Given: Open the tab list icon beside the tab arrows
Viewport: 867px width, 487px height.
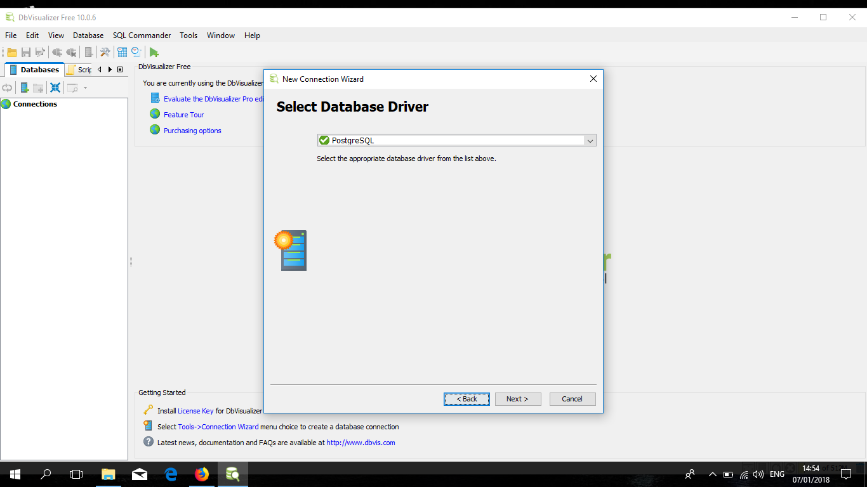Looking at the screenshot, I should pyautogui.click(x=120, y=70).
